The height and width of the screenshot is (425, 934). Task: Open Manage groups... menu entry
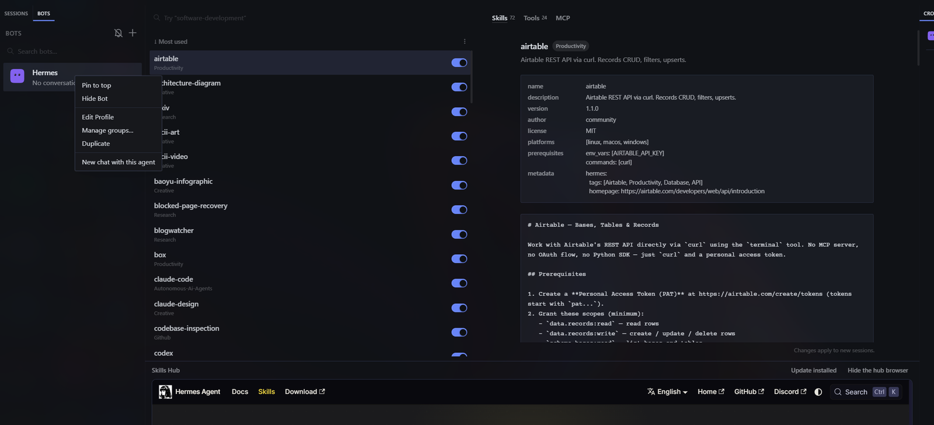coord(119,131)
